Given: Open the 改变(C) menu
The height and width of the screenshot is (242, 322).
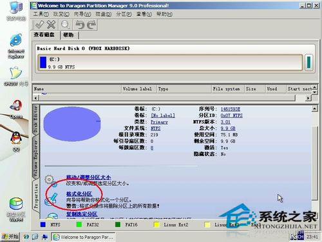Looking at the screenshot, I should coord(61,14).
